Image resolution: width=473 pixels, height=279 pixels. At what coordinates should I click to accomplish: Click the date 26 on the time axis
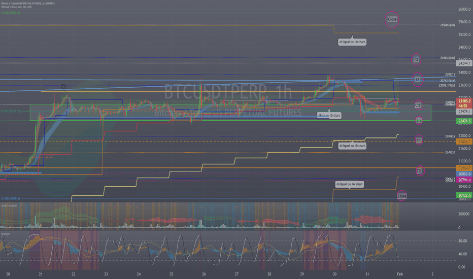point(204,274)
